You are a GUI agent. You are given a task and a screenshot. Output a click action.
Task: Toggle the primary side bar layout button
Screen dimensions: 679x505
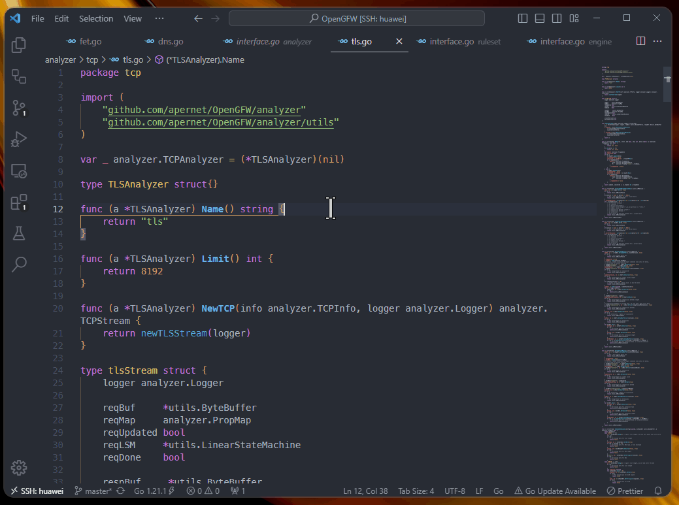click(522, 19)
